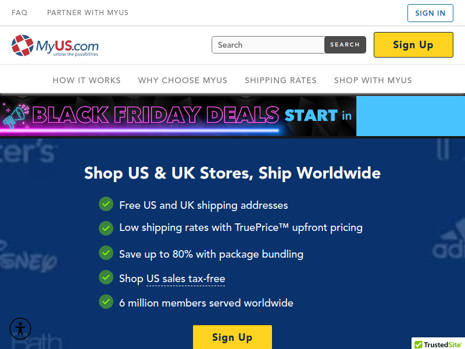The image size is (465, 349).
Task: Click the checkmark beside 6 million members
Action: pyautogui.click(x=106, y=302)
